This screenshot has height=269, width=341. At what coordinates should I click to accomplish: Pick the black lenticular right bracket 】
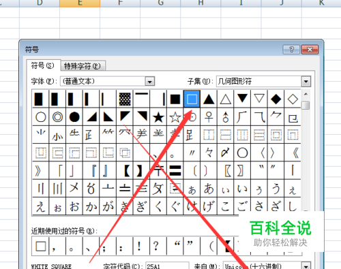(x=142, y=171)
